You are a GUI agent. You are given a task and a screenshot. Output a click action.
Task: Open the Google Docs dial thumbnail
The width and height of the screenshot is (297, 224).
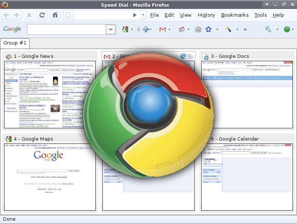pyautogui.click(x=247, y=95)
